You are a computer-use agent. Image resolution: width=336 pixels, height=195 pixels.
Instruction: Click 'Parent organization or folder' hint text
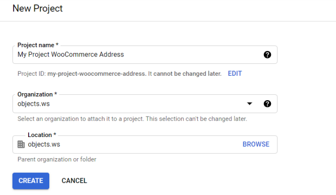click(x=57, y=159)
